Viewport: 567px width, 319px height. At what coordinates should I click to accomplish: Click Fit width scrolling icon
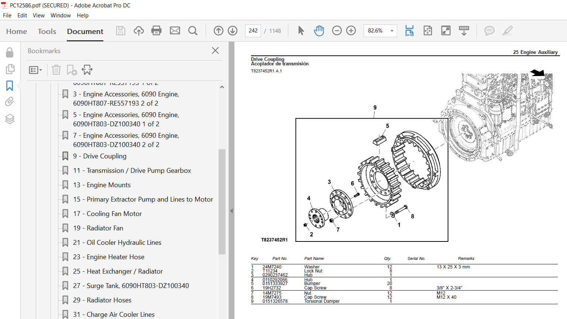(409, 31)
